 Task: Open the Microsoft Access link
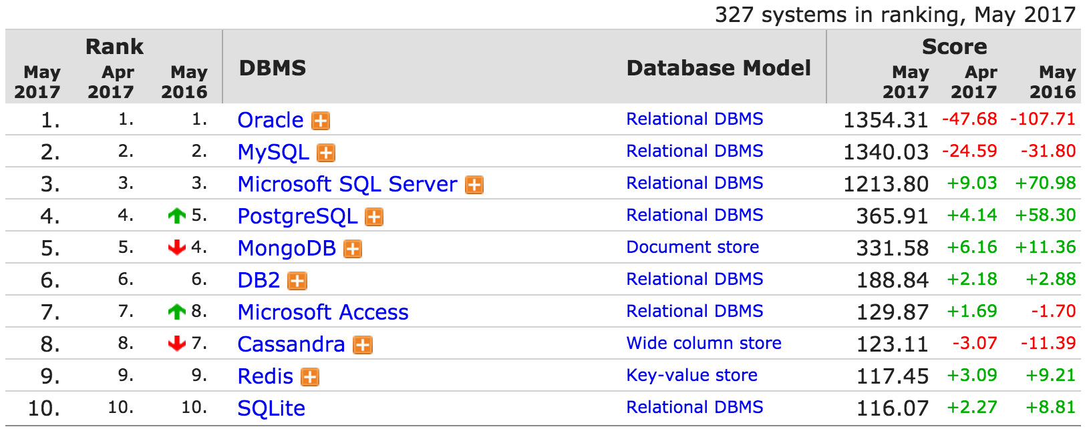323,312
